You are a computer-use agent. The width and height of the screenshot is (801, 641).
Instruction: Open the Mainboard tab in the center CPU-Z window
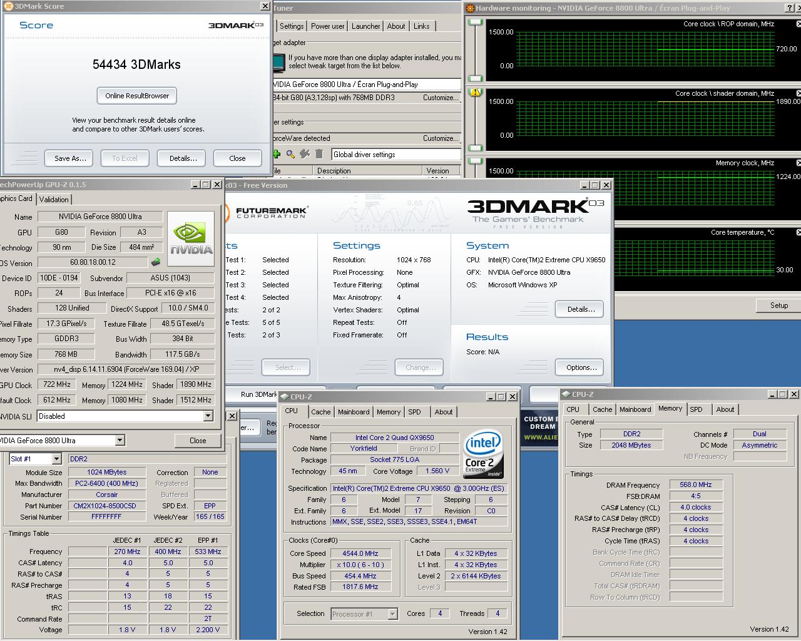(354, 412)
